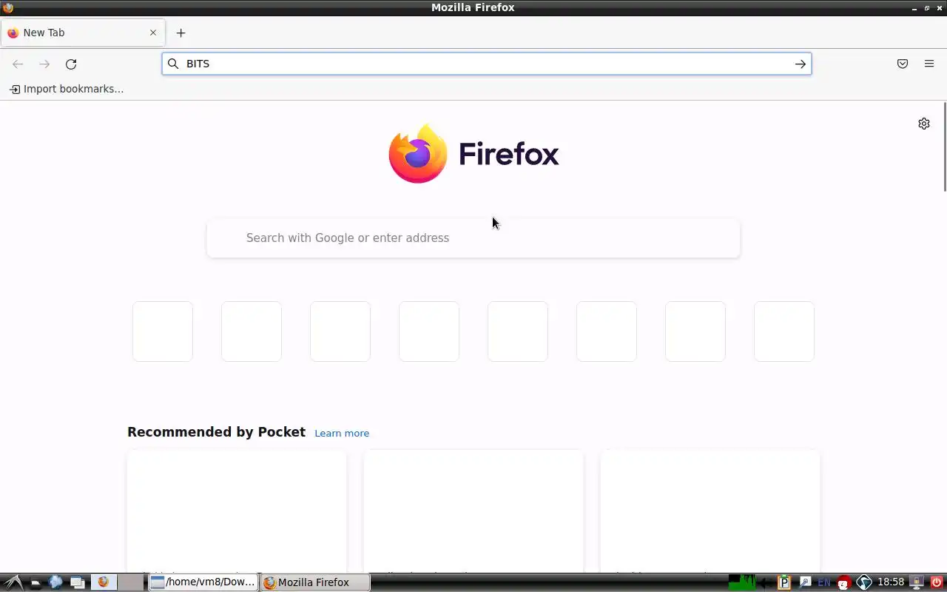The height and width of the screenshot is (592, 947).
Task: Click Import bookmarks link
Action: coord(67,89)
